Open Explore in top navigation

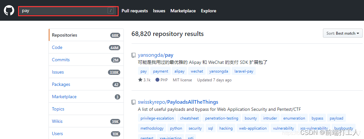[209, 11]
